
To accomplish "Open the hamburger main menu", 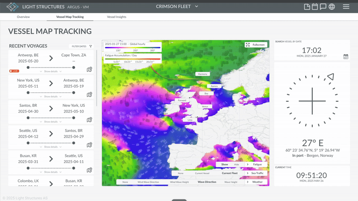I will tap(346, 7).
